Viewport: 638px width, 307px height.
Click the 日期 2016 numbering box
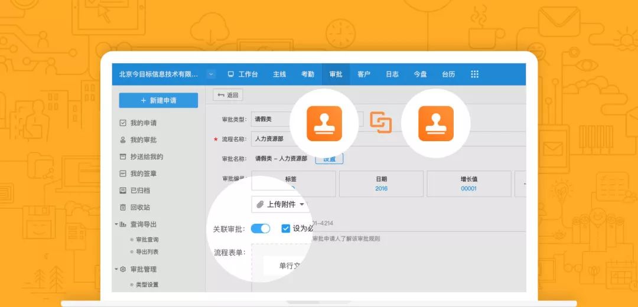click(381, 184)
